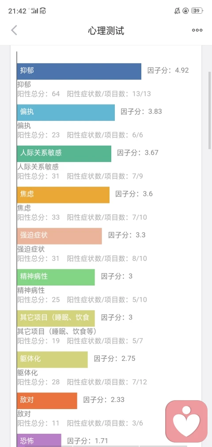Screen dimensions: 212x447
Task: Select the 其它项目（睡眠、饮食 bar
Action: (56, 319)
